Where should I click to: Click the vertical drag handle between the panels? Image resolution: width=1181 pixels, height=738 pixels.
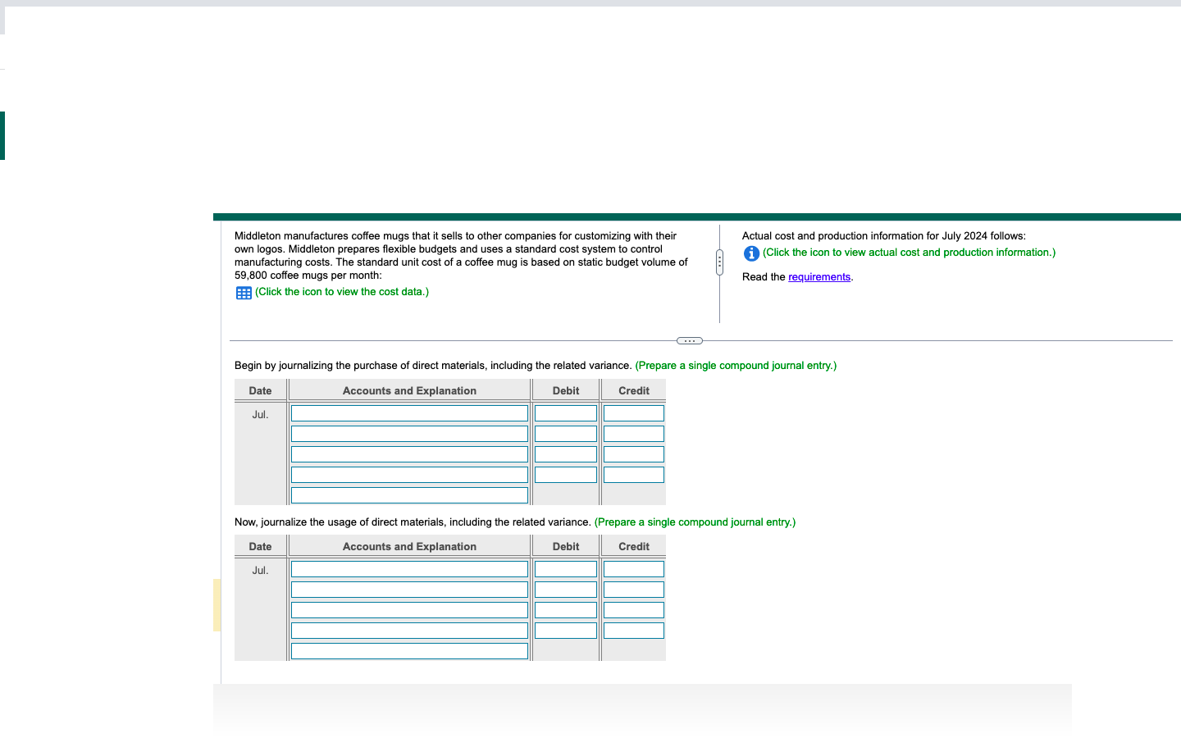tap(719, 261)
